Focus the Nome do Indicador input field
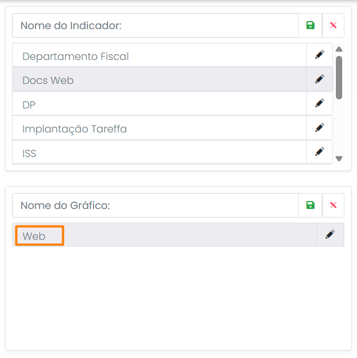This screenshot has height=358, width=357. [x=155, y=26]
